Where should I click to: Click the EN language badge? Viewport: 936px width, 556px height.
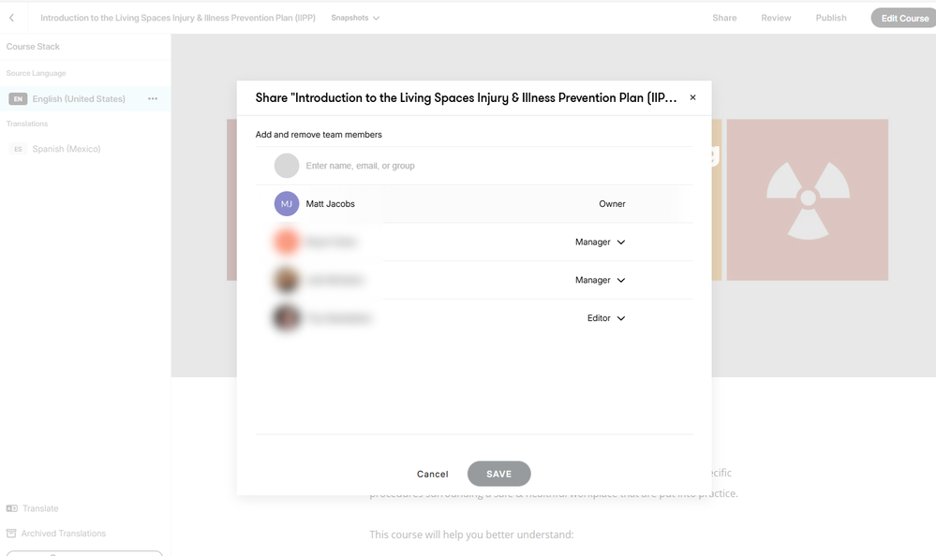point(18,99)
